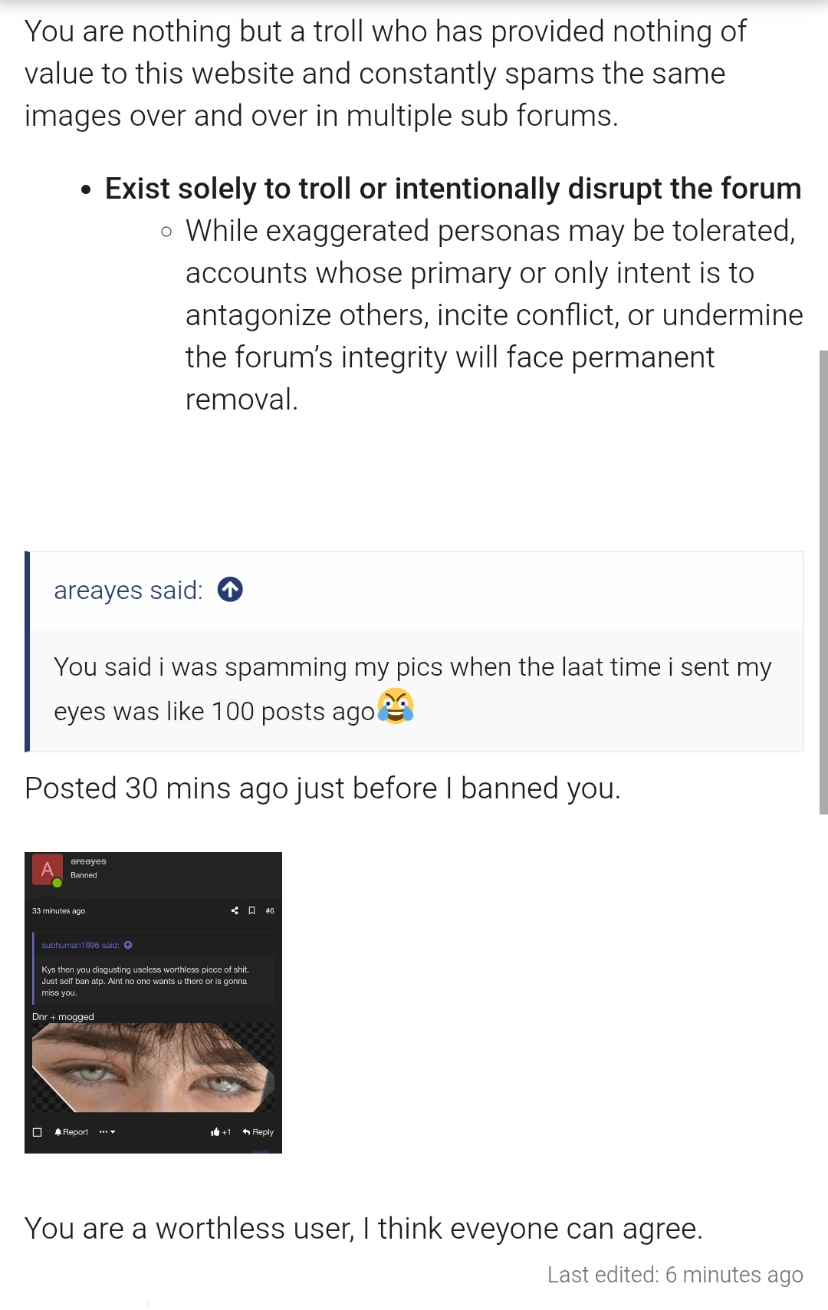Open the three-dots more options dropdown
The image size is (828, 1310).
coord(107,1132)
